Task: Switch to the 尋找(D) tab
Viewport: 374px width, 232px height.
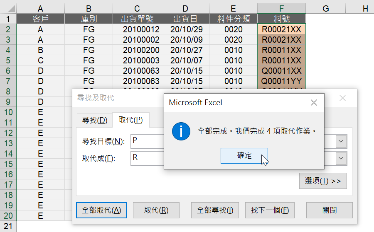Action: point(95,120)
